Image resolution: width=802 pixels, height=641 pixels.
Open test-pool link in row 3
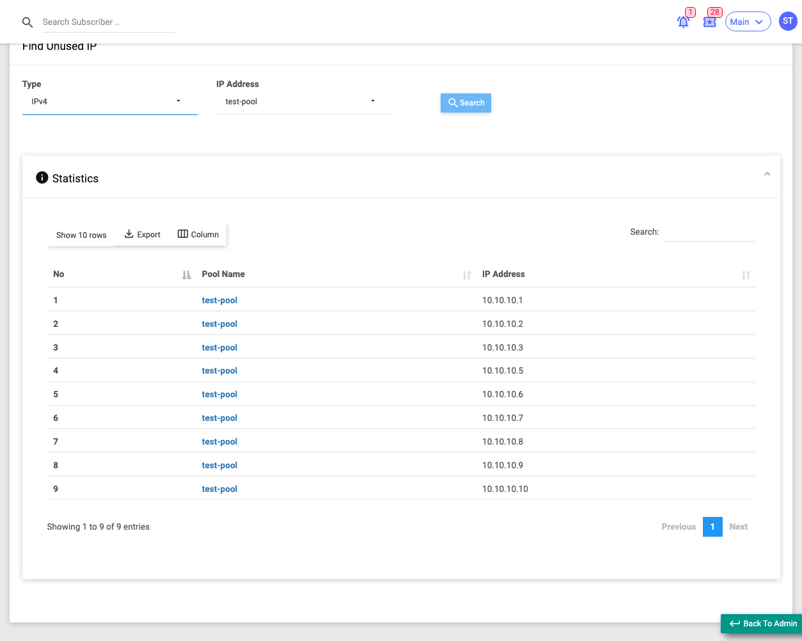click(x=219, y=347)
